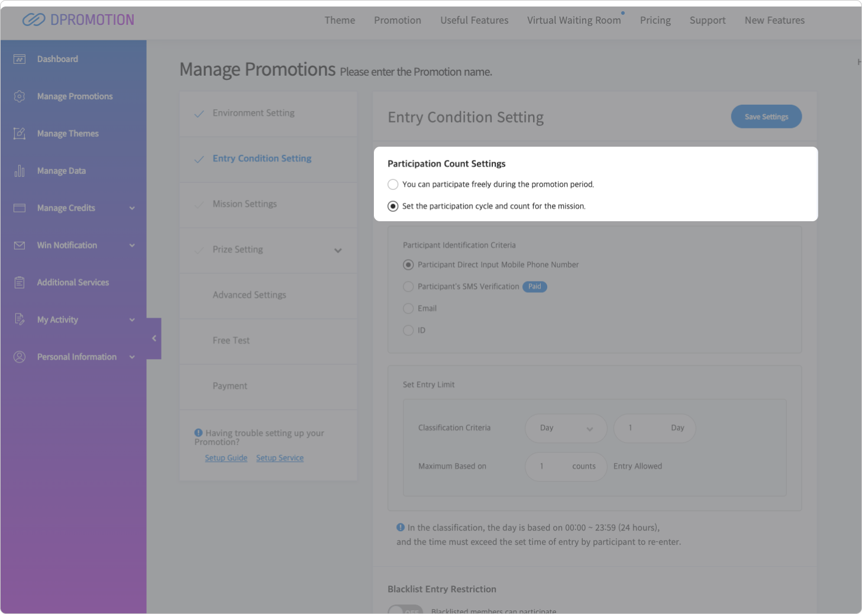Click the info icon beside setup trouble text
Image resolution: width=862 pixels, height=614 pixels.
point(198,433)
